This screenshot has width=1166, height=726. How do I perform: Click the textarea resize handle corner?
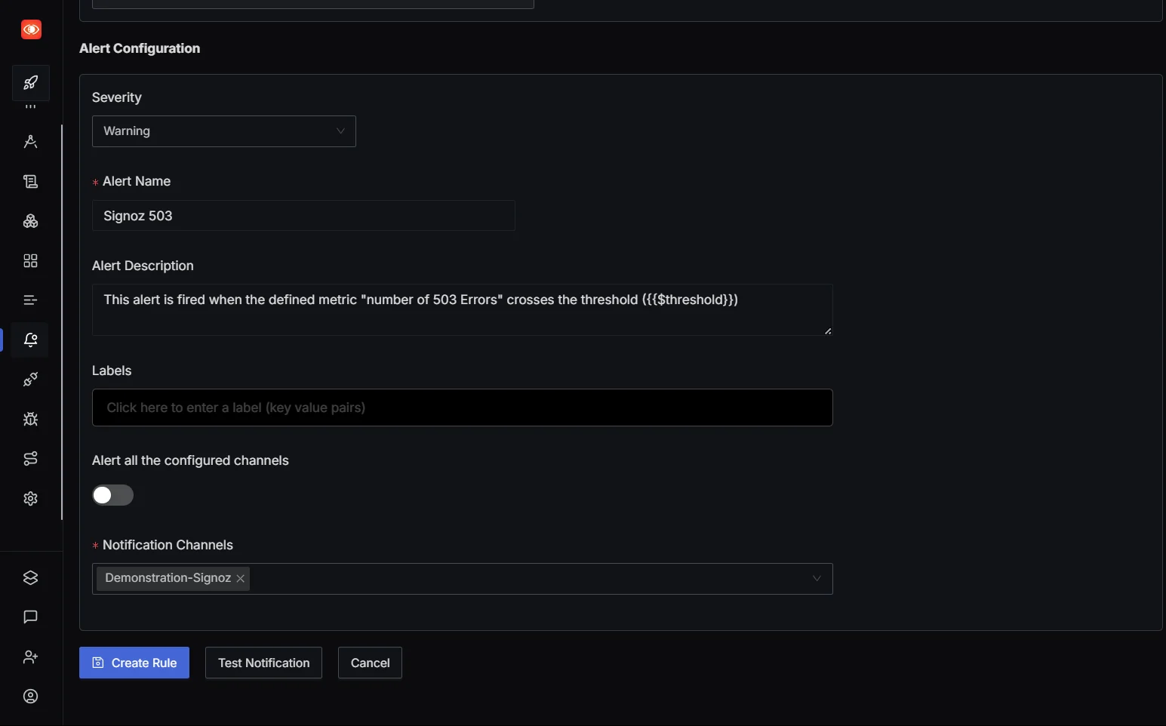pos(828,331)
